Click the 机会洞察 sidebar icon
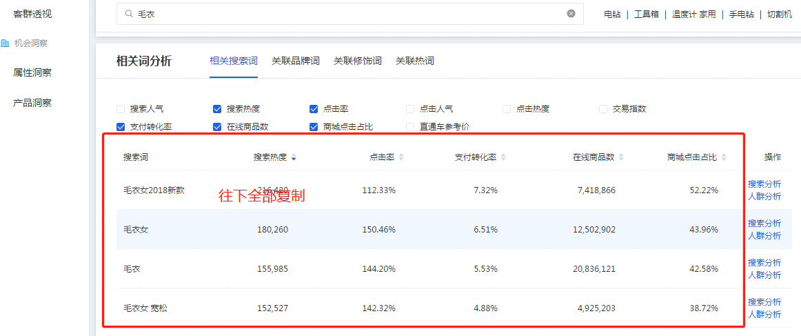 pyautogui.click(x=5, y=43)
